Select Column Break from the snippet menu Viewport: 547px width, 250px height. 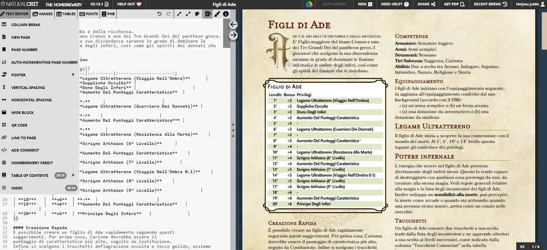pos(26,25)
